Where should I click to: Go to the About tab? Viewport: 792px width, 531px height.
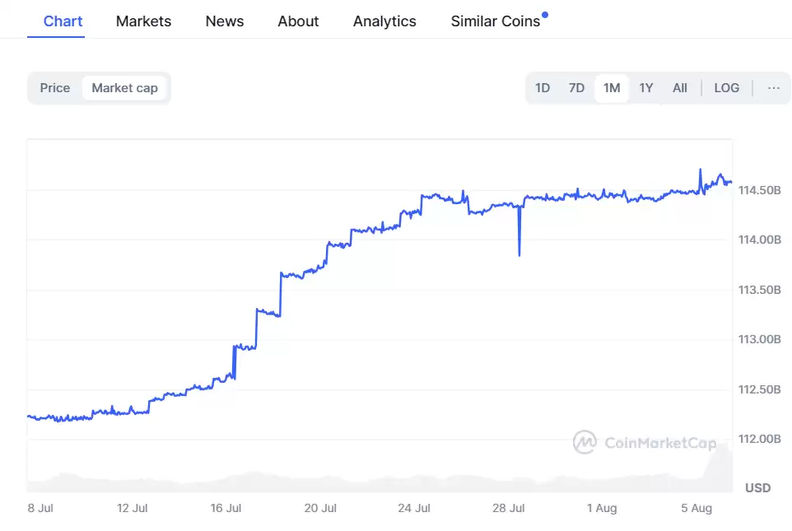coord(298,21)
